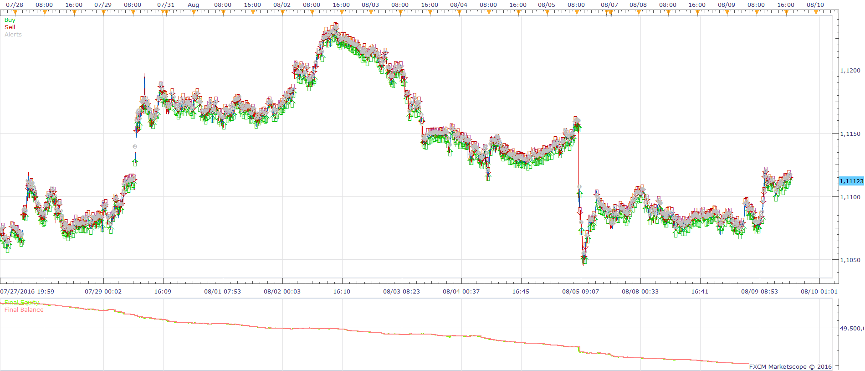Click the 07/29 00:02 bottom timestamp
Screen dimensions: 865x371
coord(103,292)
